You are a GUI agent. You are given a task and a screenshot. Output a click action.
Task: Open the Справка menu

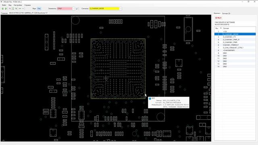(x=27, y=5)
